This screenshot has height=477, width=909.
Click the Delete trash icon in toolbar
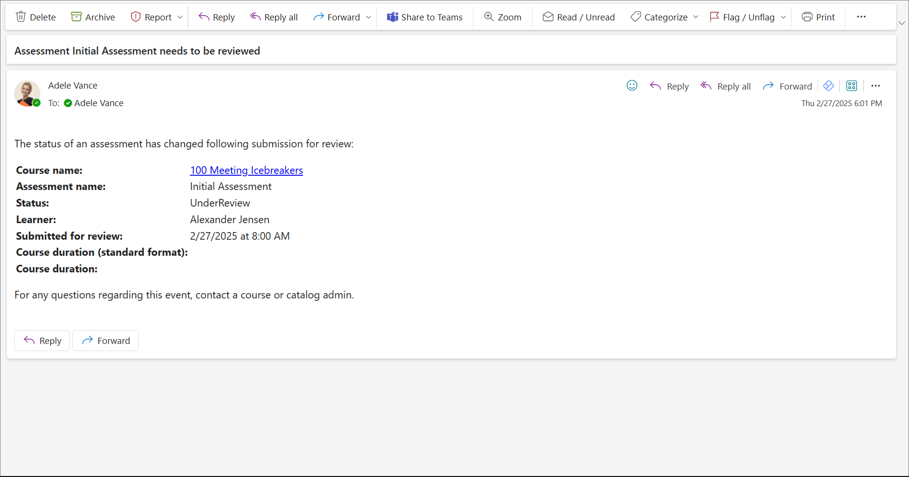[x=21, y=17]
